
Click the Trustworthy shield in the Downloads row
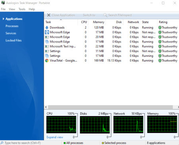point(160,27)
